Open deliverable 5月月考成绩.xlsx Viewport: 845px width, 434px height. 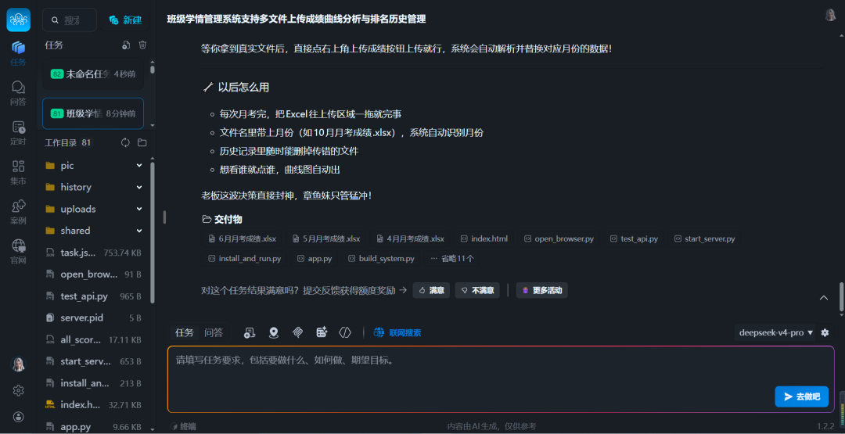click(326, 239)
